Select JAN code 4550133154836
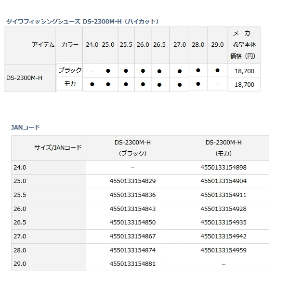Viewport: 289px width, 289px height. (132, 195)
